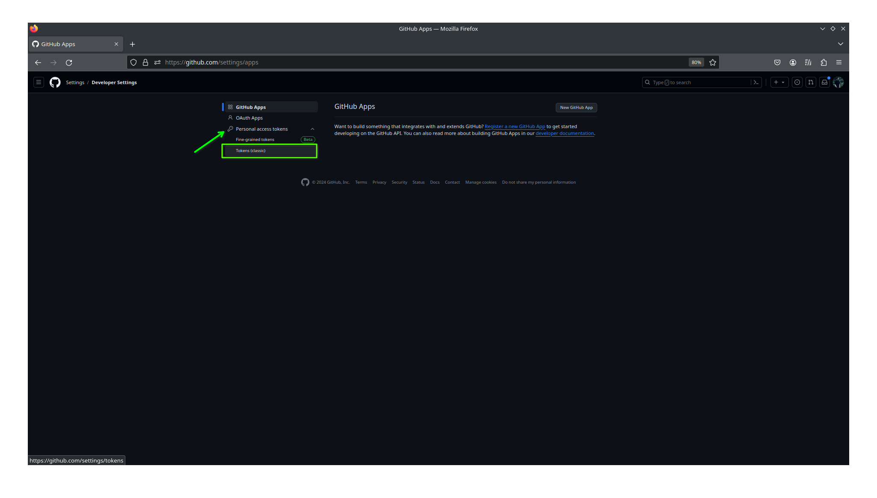Viewport: 877px width, 498px height.
Task: Open the Terms footer link
Action: point(361,182)
